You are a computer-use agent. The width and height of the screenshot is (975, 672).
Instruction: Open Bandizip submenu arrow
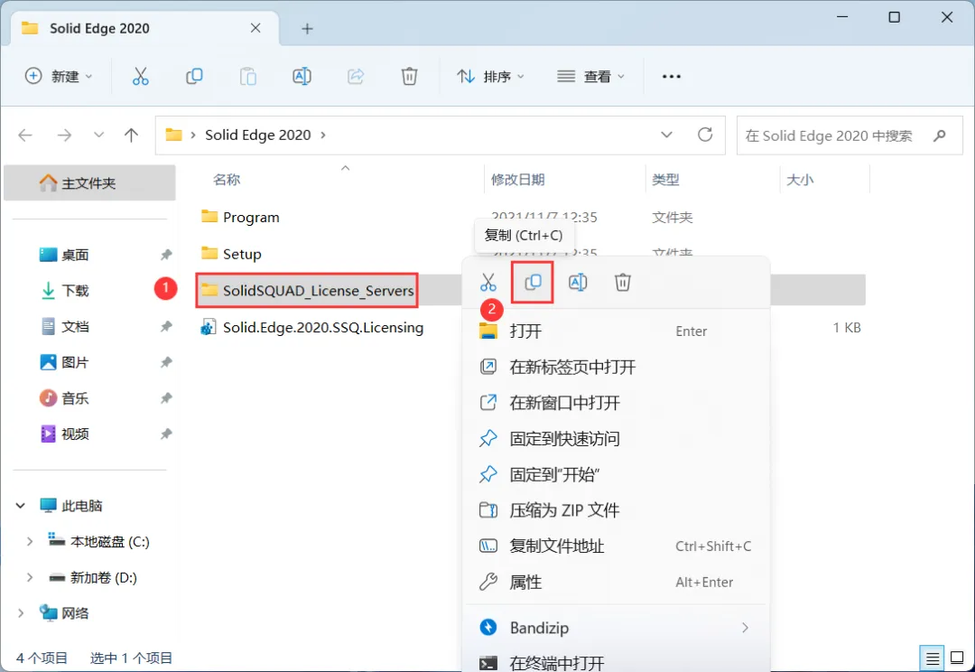[745, 628]
